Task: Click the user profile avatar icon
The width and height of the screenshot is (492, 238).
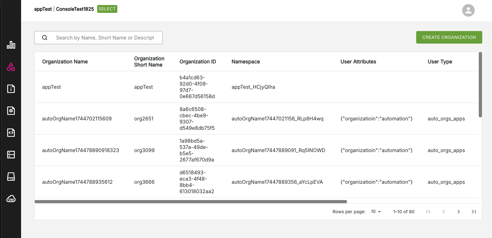Action: tap(468, 10)
